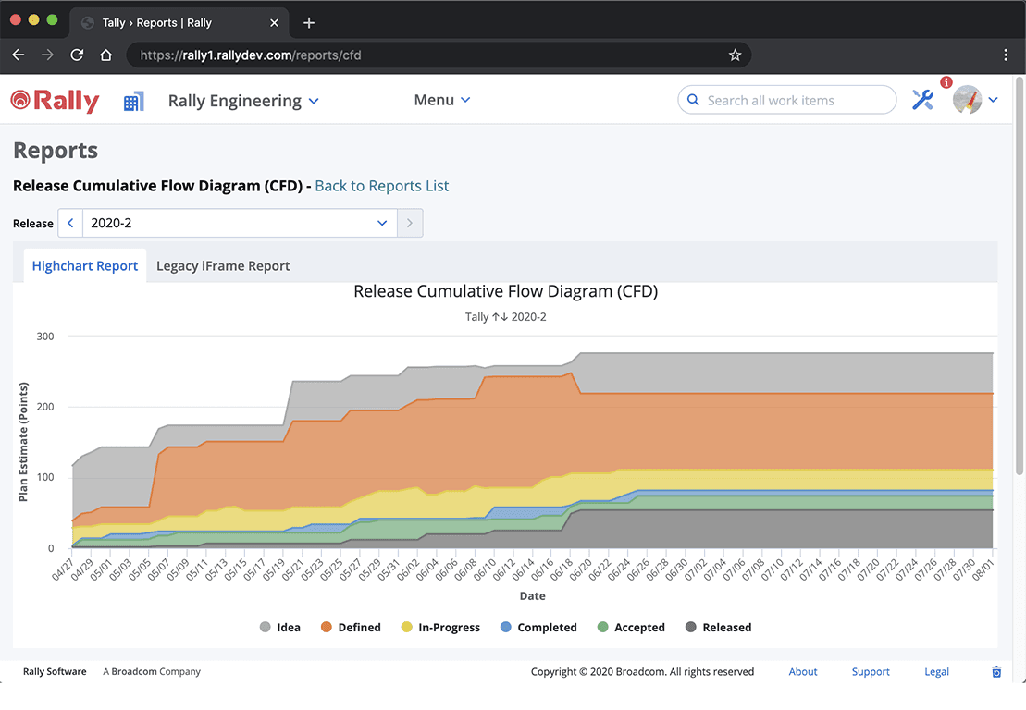Reload the page using the refresh button
This screenshot has width=1026, height=710.
point(77,55)
